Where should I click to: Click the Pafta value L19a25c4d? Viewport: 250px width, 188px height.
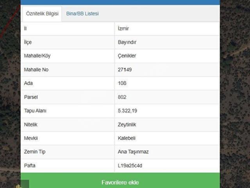tap(130, 166)
